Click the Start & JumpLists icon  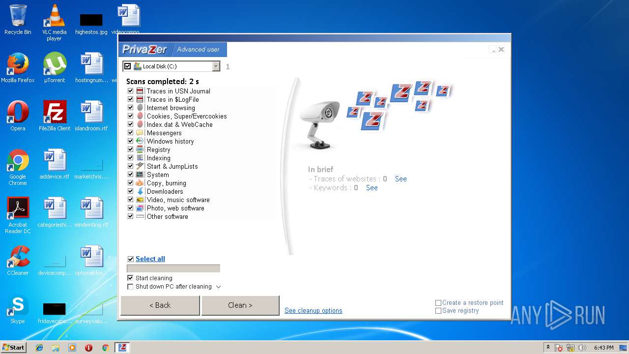[x=140, y=166]
